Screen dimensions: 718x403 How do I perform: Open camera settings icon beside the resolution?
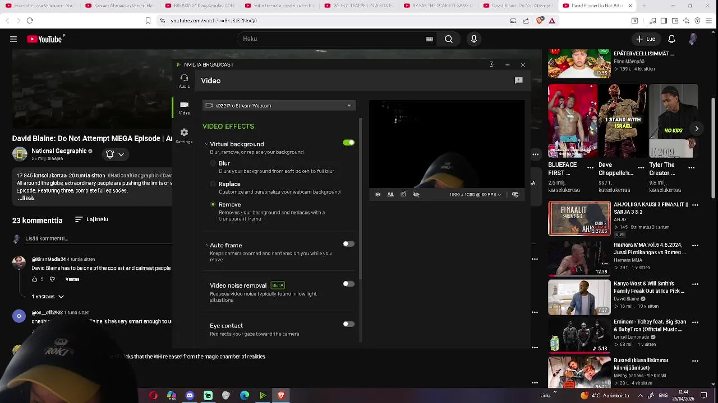coord(515,195)
